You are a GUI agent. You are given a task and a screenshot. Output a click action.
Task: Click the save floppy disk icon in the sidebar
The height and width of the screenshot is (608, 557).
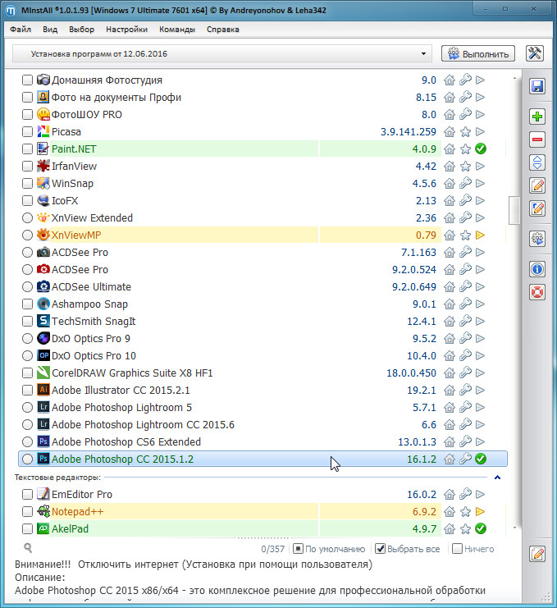click(536, 86)
